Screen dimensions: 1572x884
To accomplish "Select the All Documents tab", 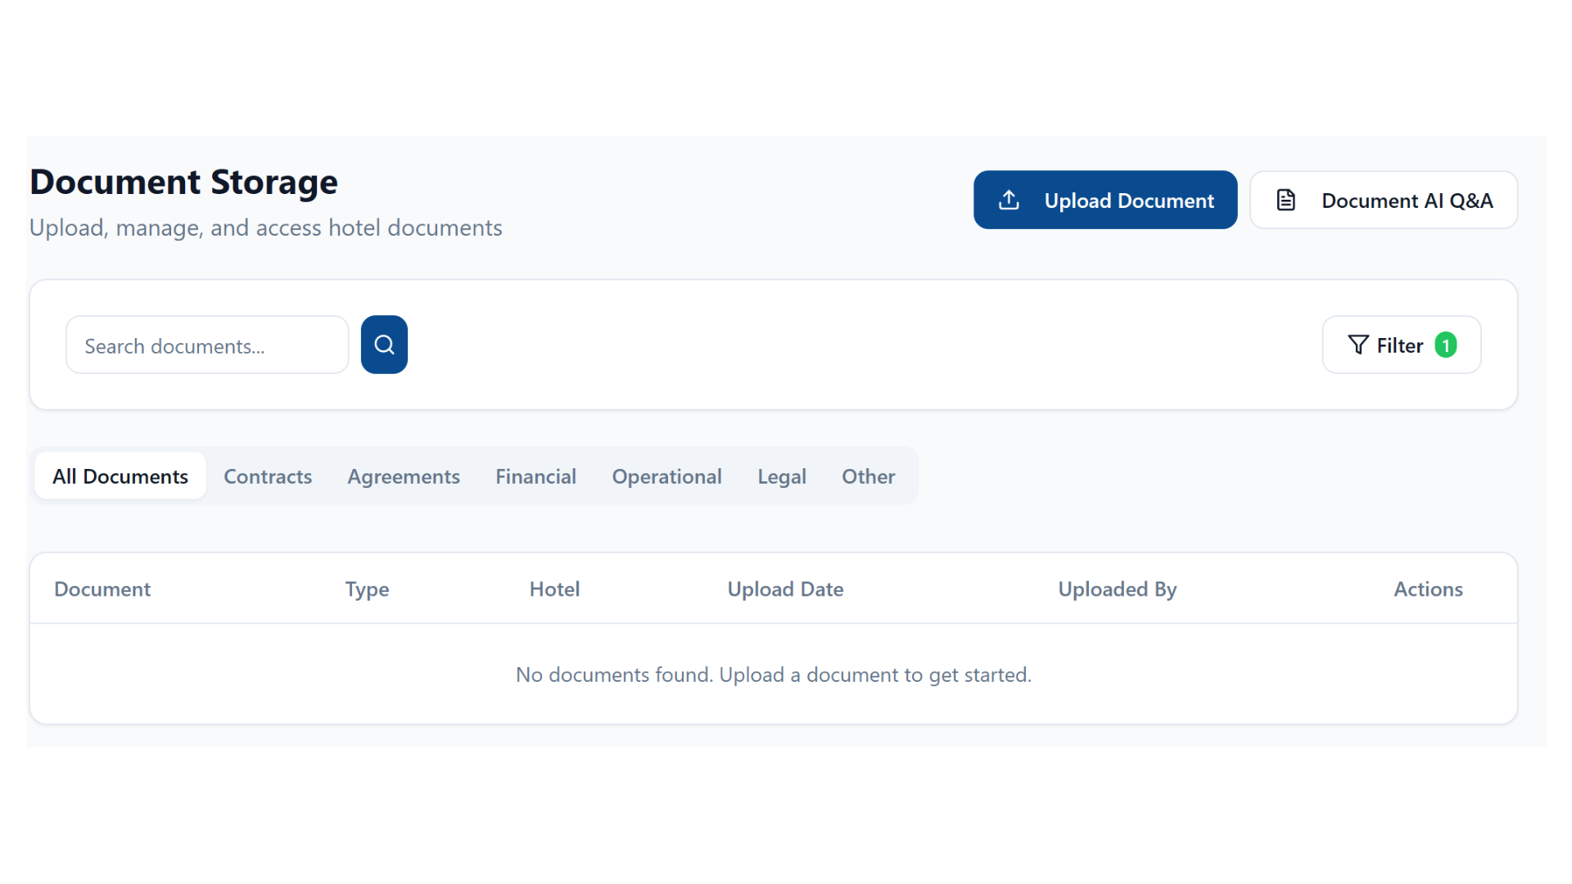I will click(x=120, y=476).
